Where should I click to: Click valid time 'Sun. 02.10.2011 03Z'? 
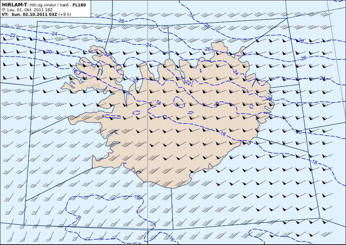click(34, 14)
